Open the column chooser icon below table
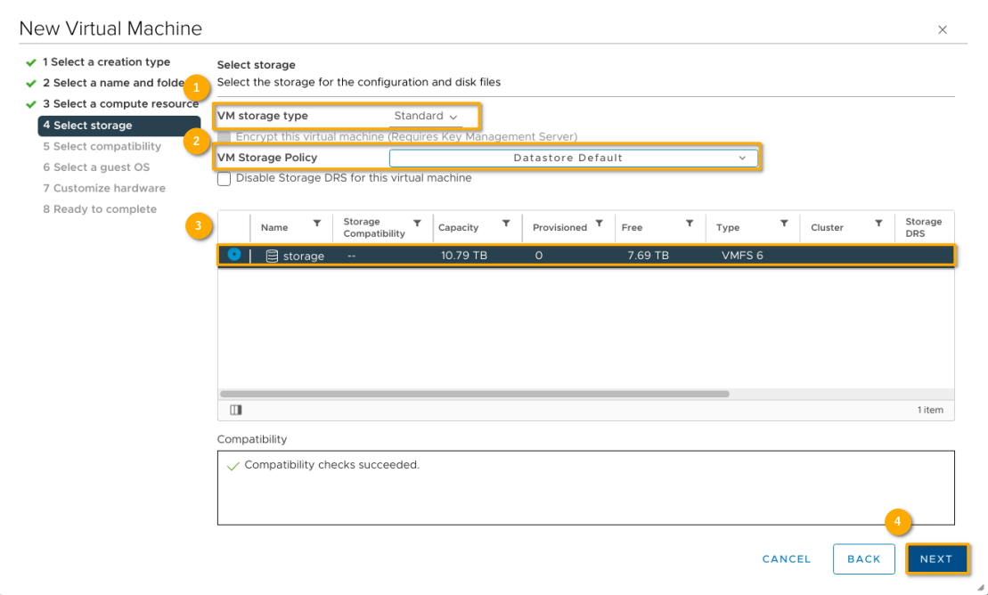The image size is (988, 595). click(236, 410)
